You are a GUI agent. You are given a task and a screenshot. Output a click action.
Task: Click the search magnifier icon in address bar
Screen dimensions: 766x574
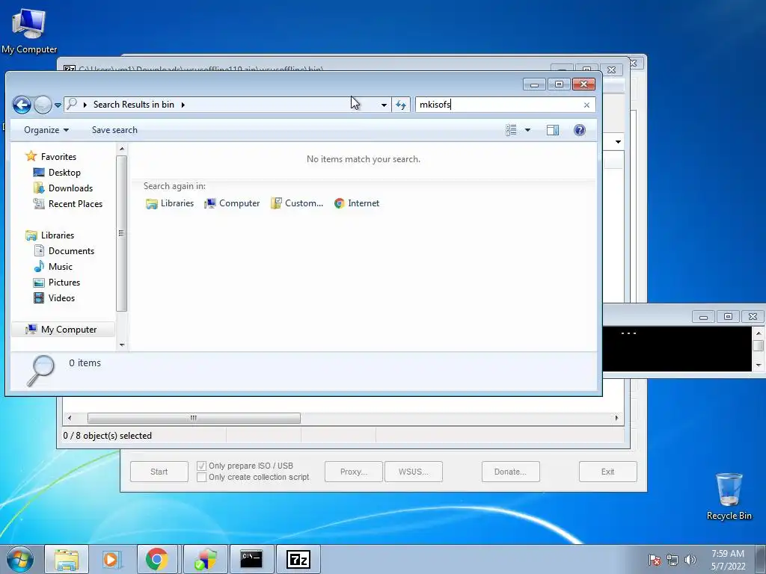click(72, 104)
